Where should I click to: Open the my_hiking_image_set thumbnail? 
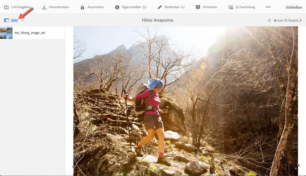pos(6,33)
